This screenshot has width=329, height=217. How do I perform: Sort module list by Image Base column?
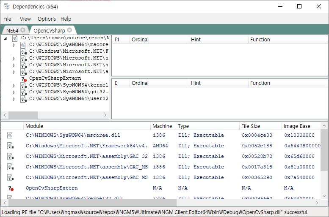(301, 126)
